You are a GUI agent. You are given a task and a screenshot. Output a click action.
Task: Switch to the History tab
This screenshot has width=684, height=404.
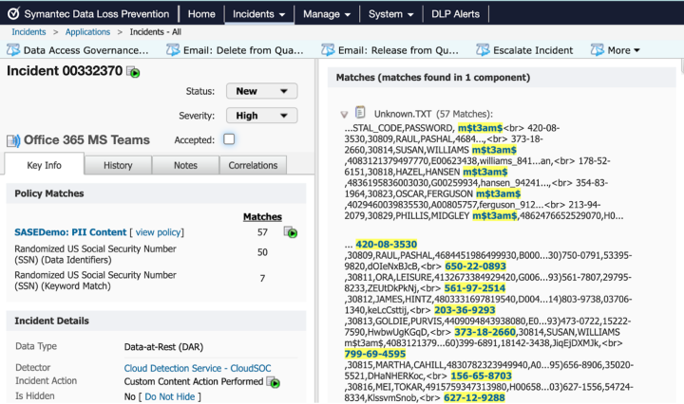point(118,165)
